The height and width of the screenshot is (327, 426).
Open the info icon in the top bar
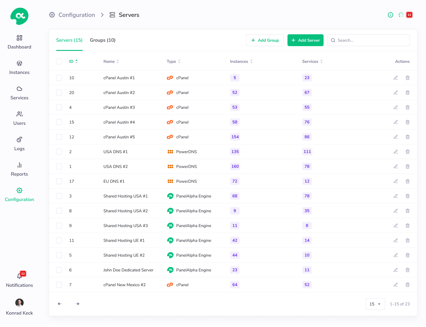coord(390,15)
